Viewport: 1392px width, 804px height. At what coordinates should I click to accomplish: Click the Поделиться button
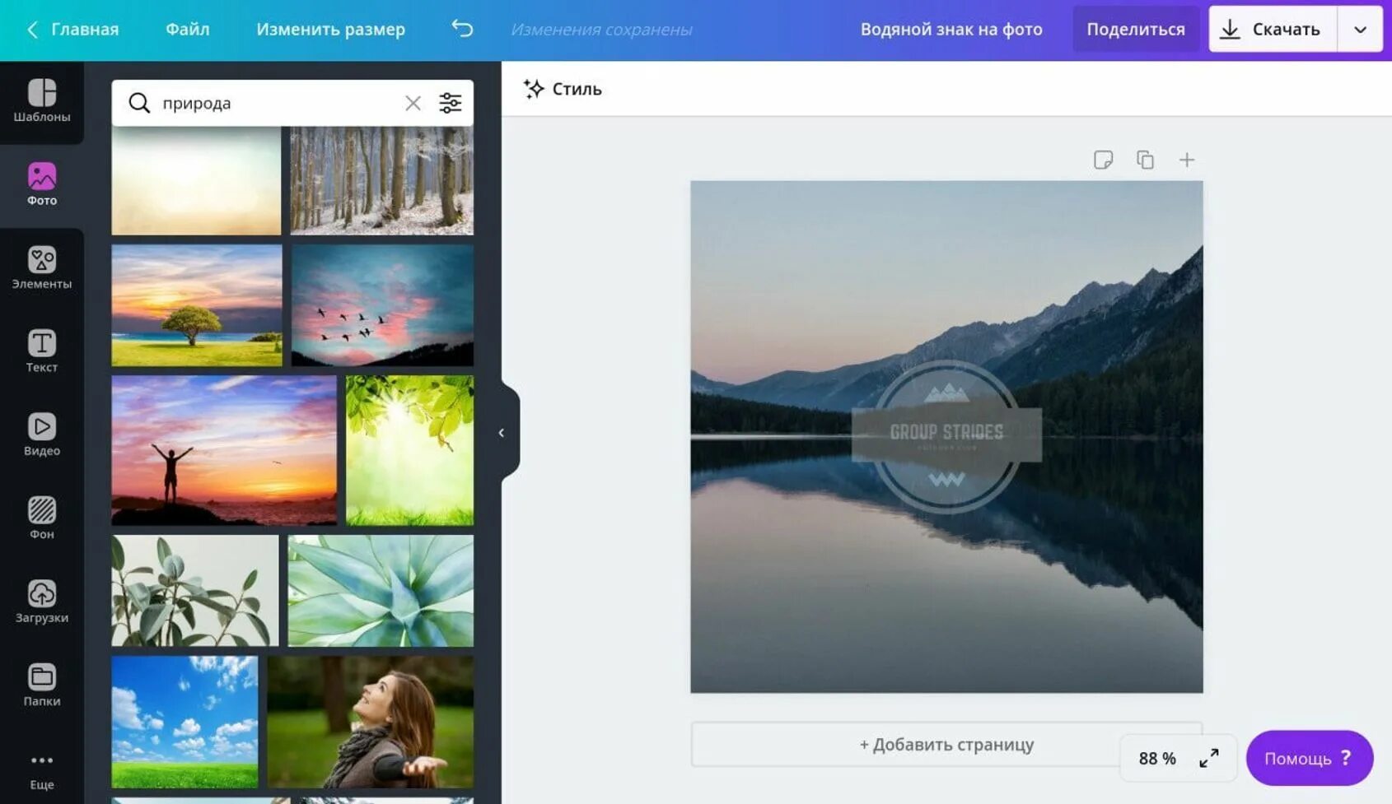point(1136,29)
